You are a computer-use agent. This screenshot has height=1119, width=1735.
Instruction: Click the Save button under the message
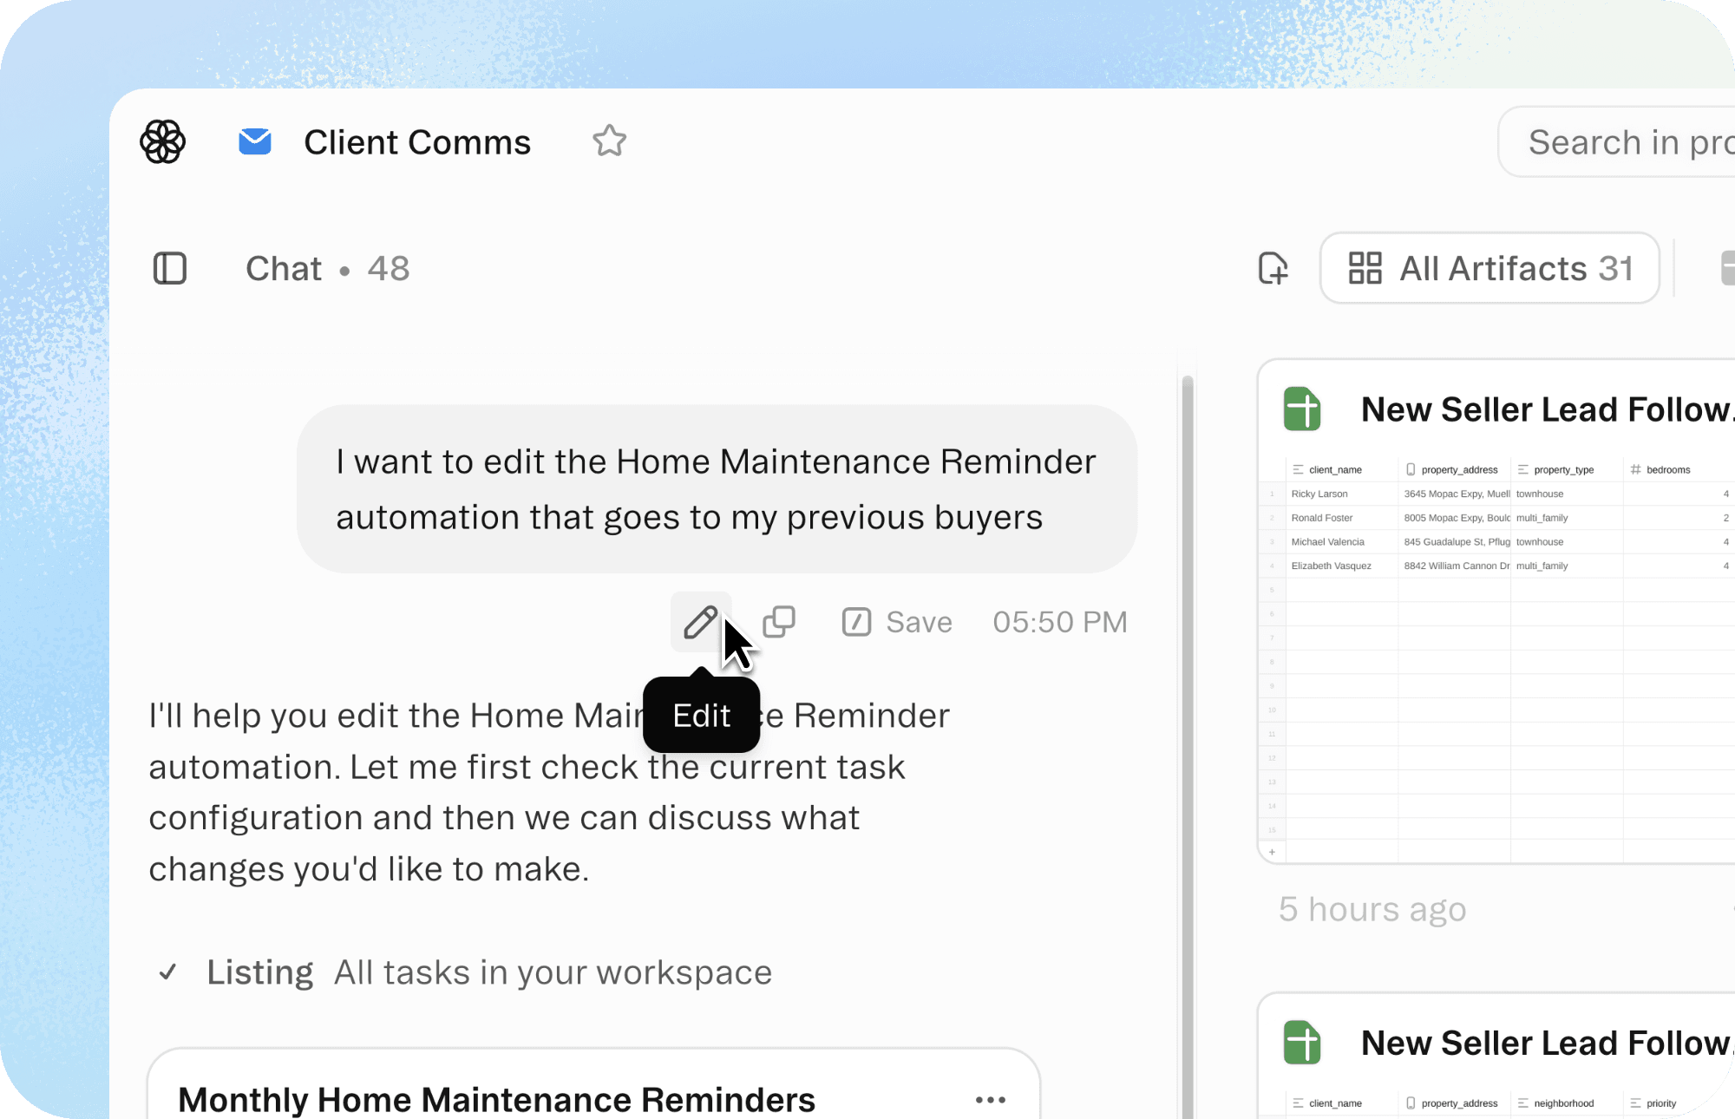coord(898,622)
